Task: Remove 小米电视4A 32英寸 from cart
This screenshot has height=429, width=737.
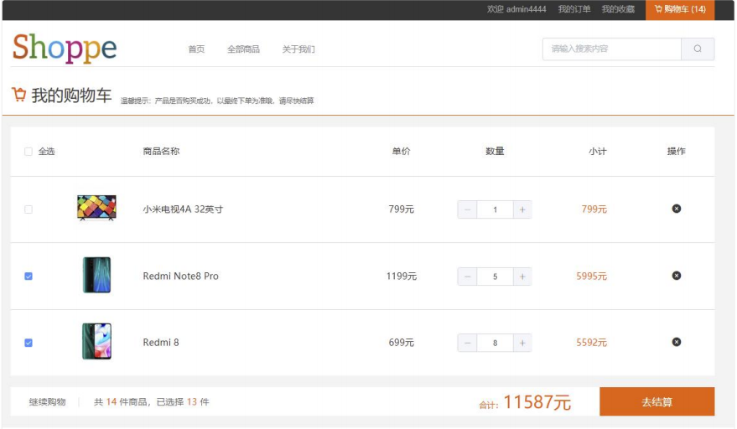Action: (677, 209)
